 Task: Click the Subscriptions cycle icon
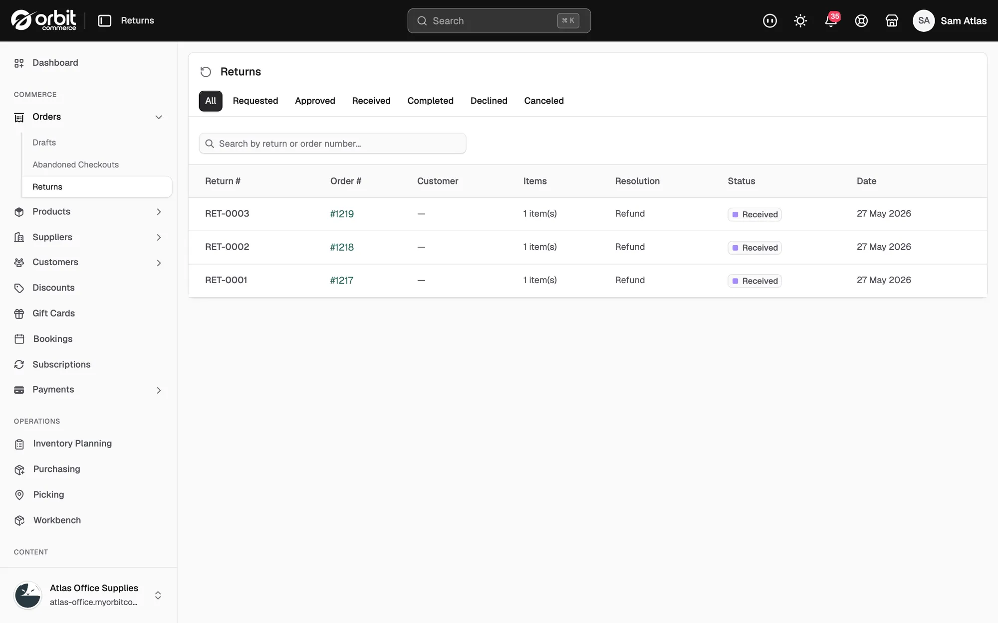coord(19,365)
